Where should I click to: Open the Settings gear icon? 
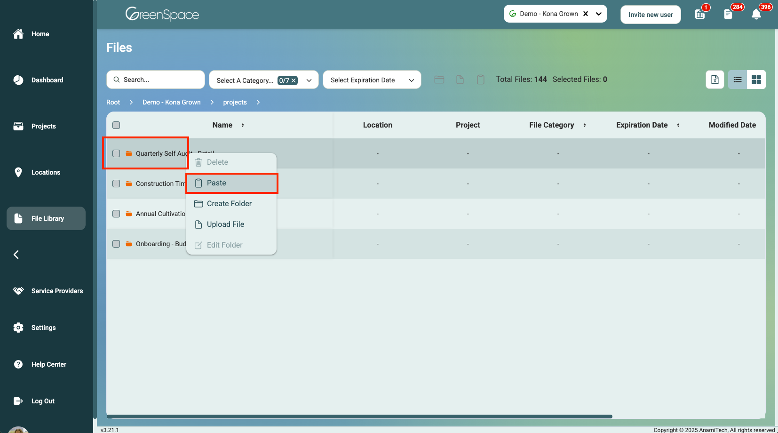point(18,328)
